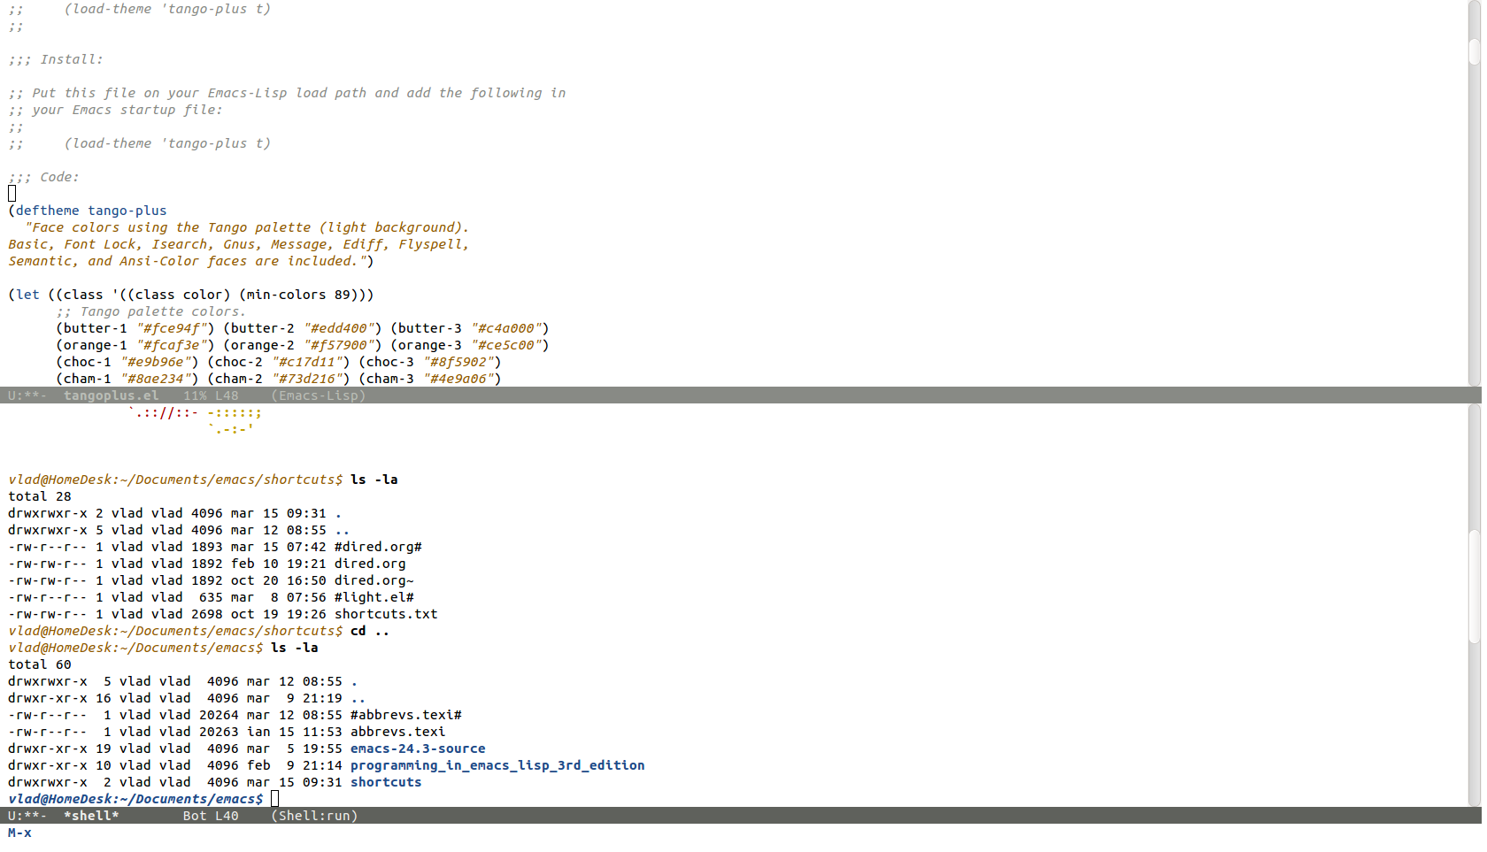The height and width of the screenshot is (852, 1487).
Task: Click the '4096 mar 9 21:19' parent directory row
Action: pos(187,698)
